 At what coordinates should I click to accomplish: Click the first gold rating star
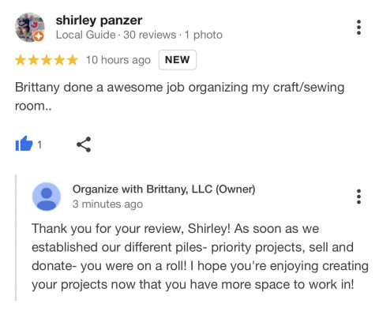21,60
